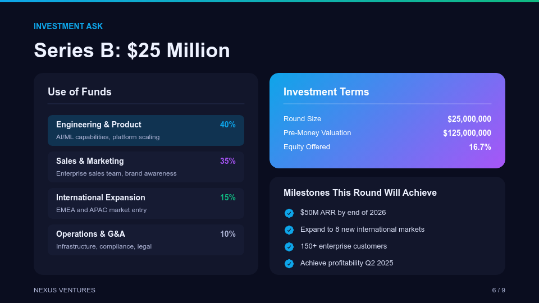
Task: Click the 16.7% equity value
Action: (x=480, y=147)
